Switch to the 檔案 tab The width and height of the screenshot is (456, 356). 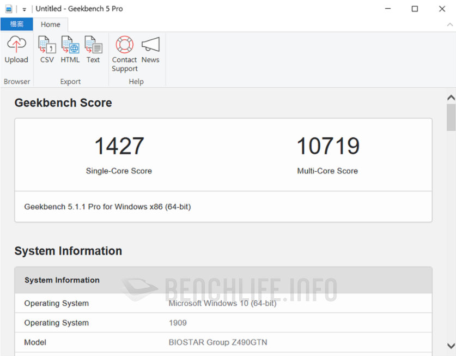coord(16,24)
